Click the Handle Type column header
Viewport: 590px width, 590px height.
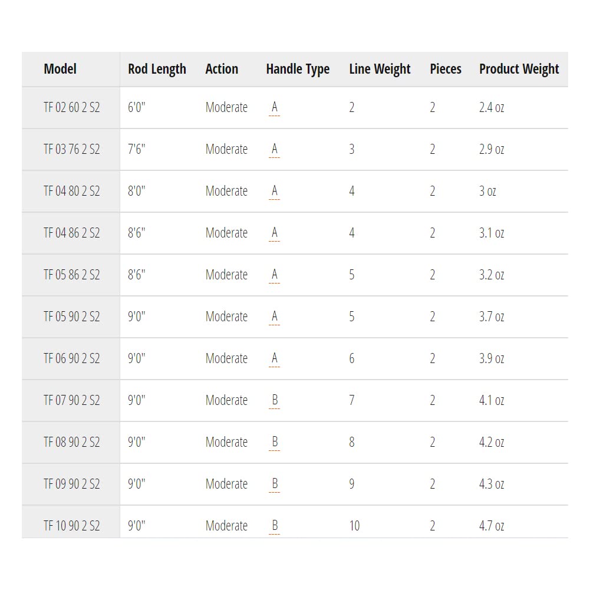(x=298, y=69)
